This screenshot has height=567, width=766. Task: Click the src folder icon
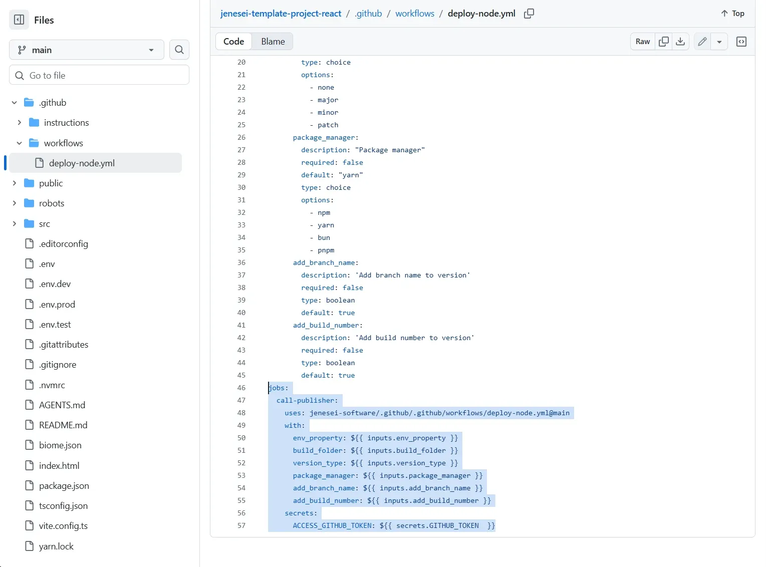tap(29, 224)
